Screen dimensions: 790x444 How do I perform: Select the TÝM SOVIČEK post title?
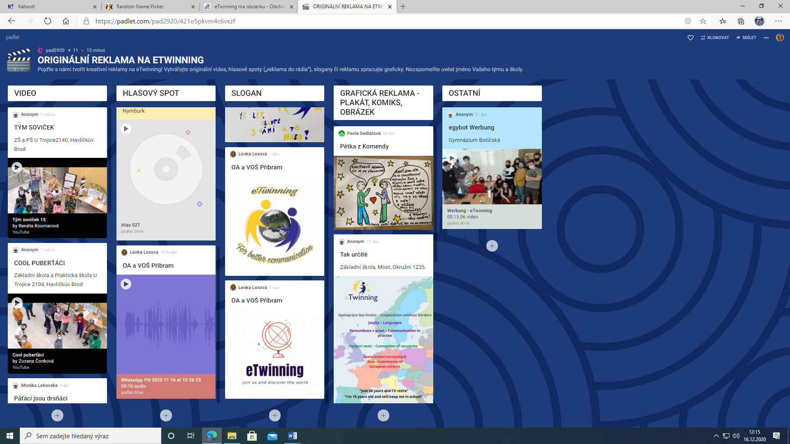pyautogui.click(x=34, y=127)
